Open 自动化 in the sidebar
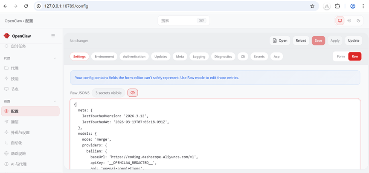Screen dimensions: 369x173 pyautogui.click(x=30, y=143)
